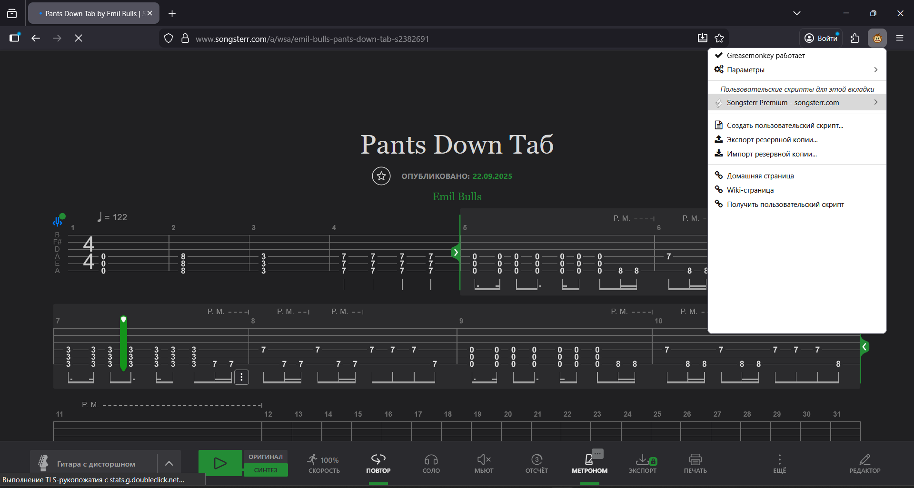The width and height of the screenshot is (914, 488).
Task: Toggle the Повтор loop mode
Action: pos(378,464)
